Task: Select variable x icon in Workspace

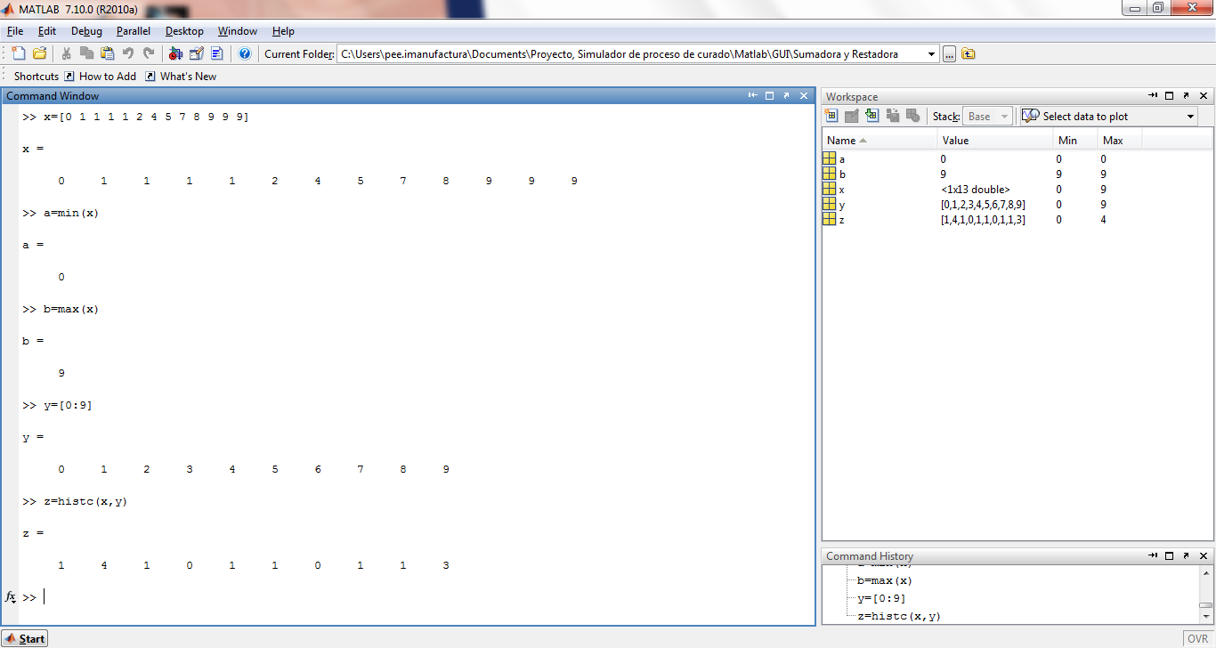Action: point(830,189)
